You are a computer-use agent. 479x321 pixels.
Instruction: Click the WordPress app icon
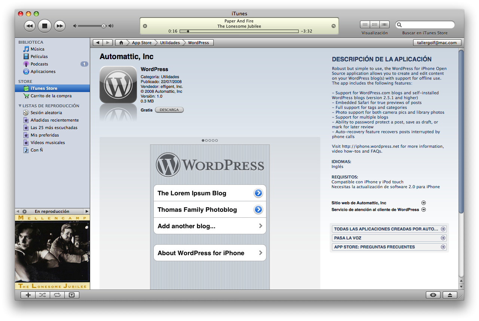(118, 85)
